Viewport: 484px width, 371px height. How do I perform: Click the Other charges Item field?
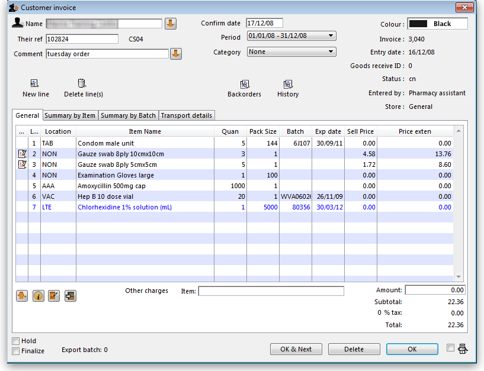click(x=271, y=291)
